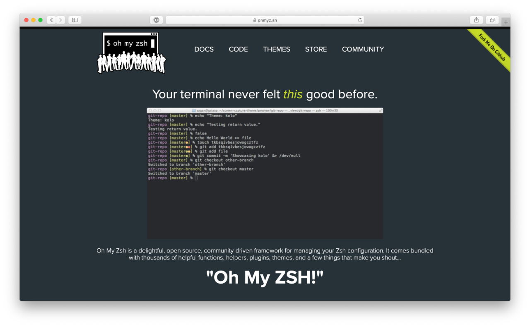
Task: Click the italic word "this" in headline
Action: coord(293,94)
